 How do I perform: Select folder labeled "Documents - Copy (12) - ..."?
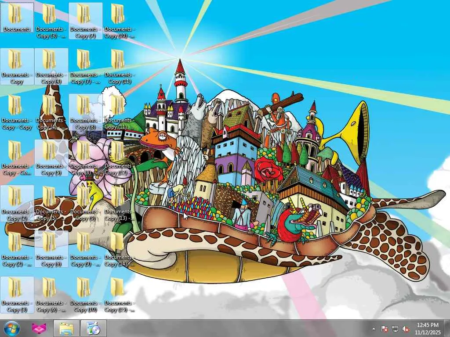(x=120, y=158)
